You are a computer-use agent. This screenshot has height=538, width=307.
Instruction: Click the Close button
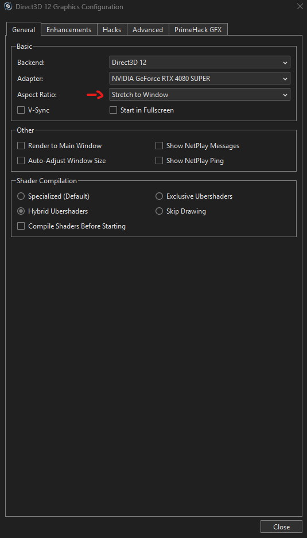tap(281, 527)
